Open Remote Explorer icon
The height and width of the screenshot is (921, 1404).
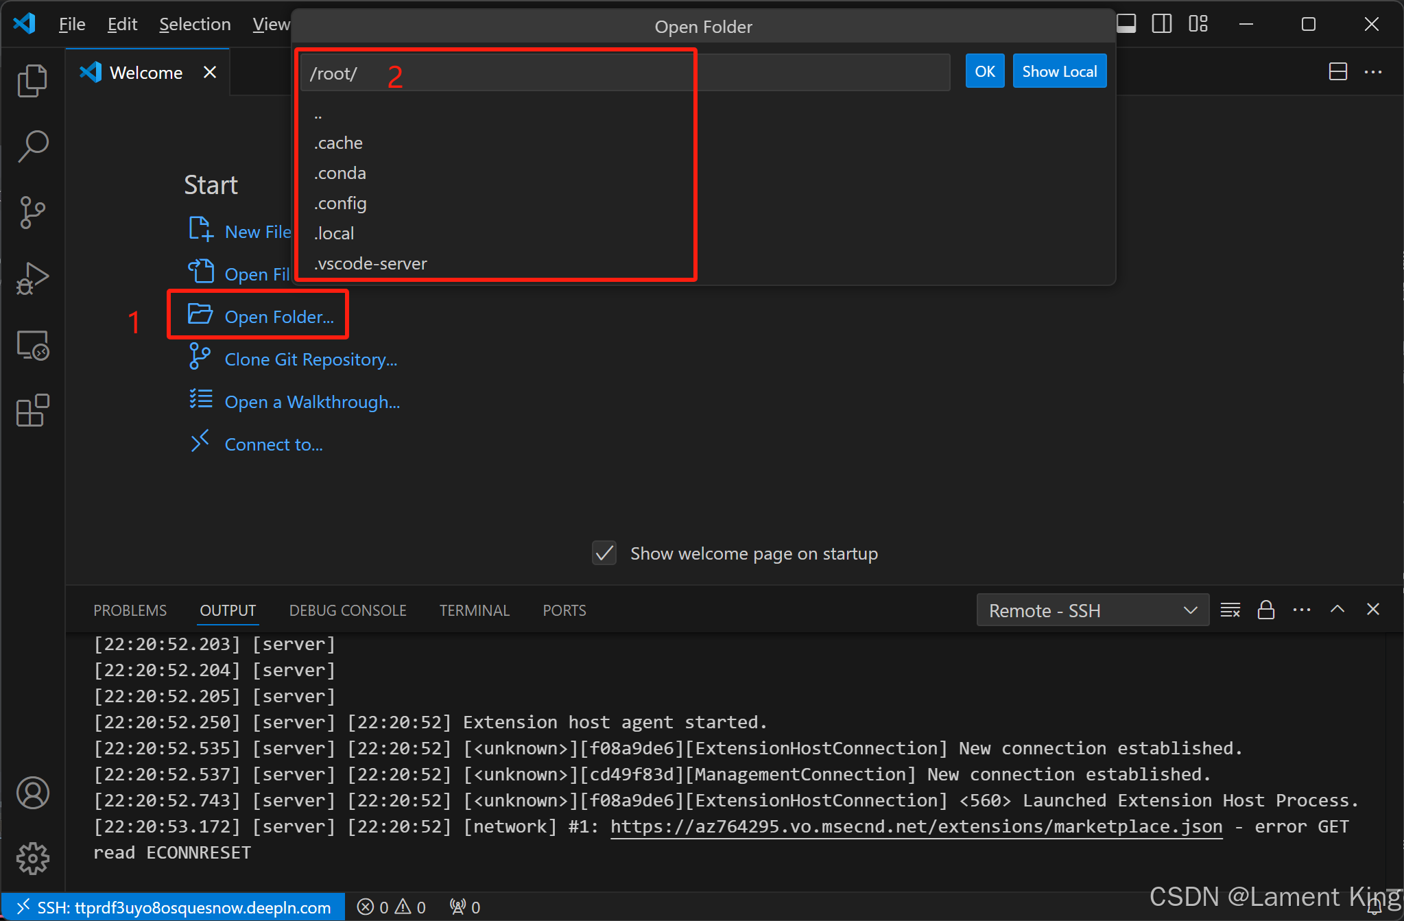[x=32, y=345]
